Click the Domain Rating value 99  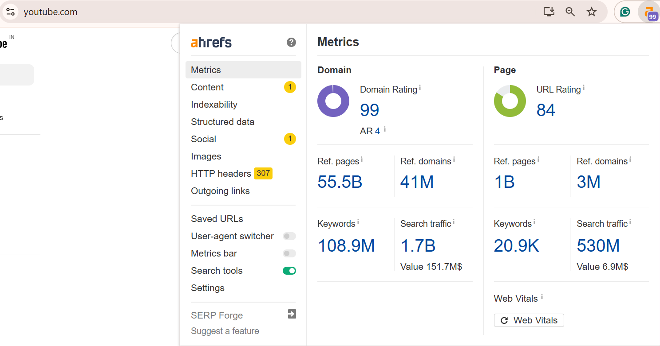(x=370, y=110)
